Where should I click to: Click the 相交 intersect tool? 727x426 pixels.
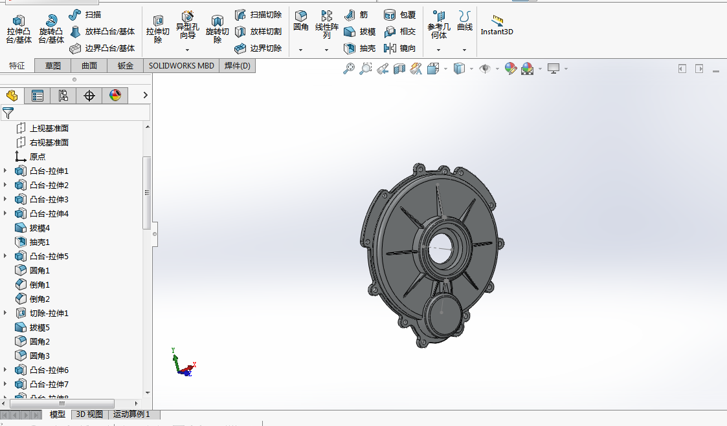pos(399,32)
